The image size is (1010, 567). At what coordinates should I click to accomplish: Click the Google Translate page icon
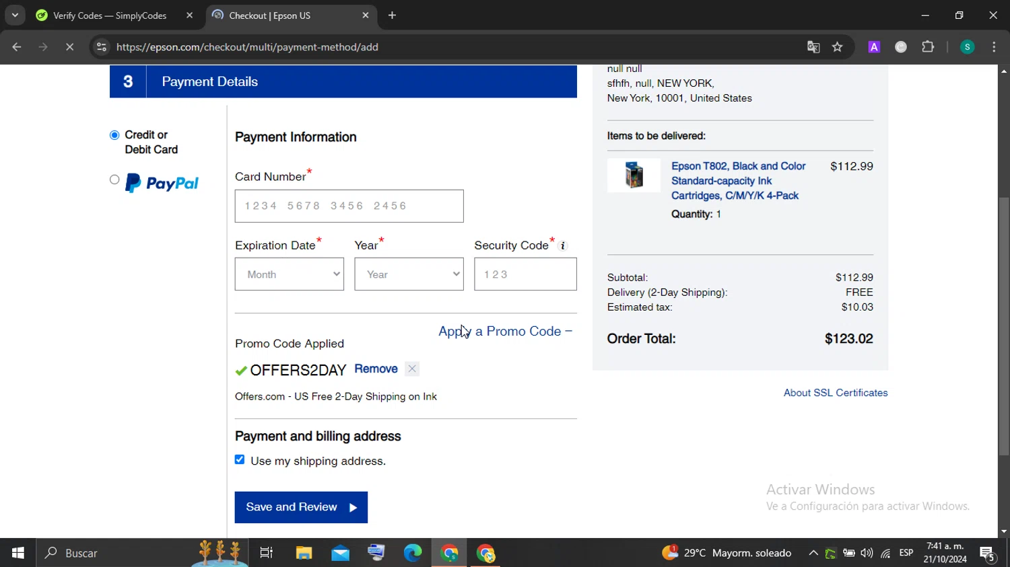813,47
